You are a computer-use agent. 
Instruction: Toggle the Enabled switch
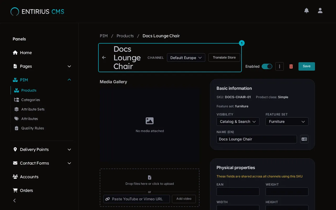coord(267,66)
